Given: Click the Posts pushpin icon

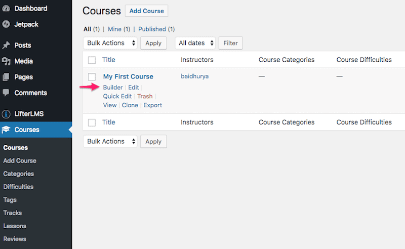Looking at the screenshot, I should 6,45.
